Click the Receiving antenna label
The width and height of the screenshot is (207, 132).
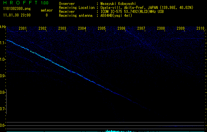tap(76, 16)
